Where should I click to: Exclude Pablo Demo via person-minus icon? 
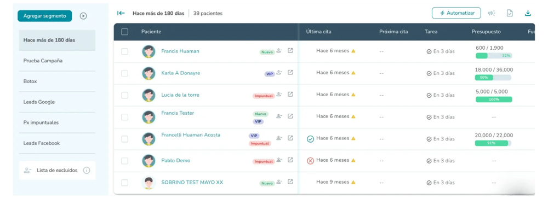(279, 160)
